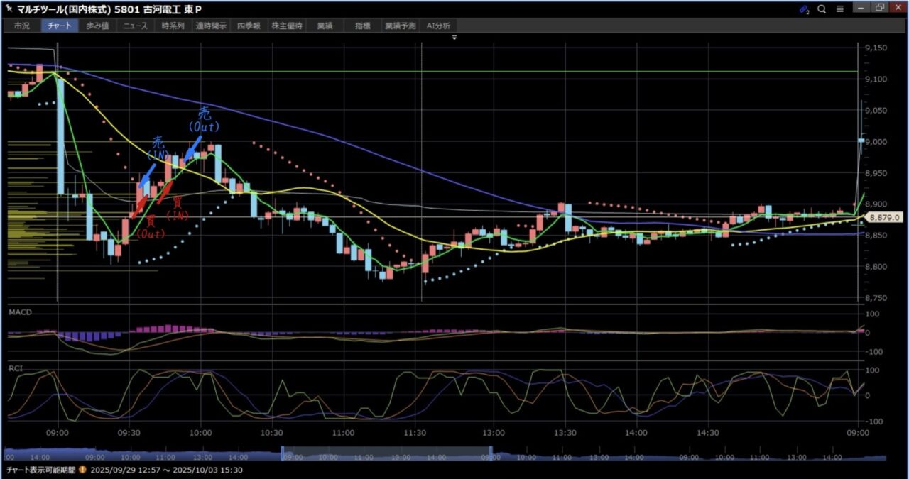Click the right handle of the range navigator

click(x=491, y=453)
